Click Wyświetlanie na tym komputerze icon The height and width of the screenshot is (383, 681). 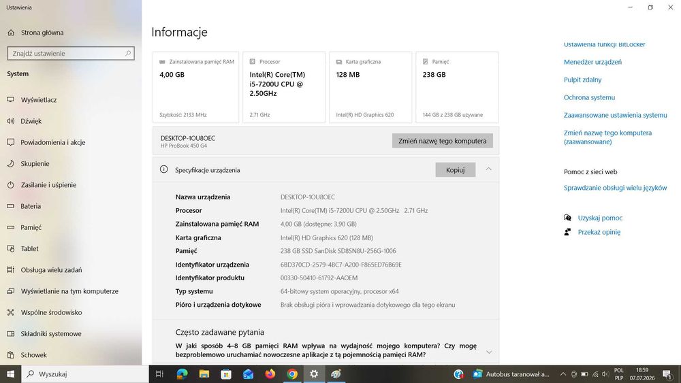(11, 291)
